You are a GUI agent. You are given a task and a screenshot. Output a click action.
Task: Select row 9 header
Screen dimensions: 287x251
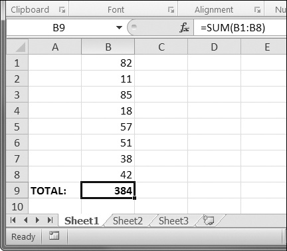pos(17,190)
